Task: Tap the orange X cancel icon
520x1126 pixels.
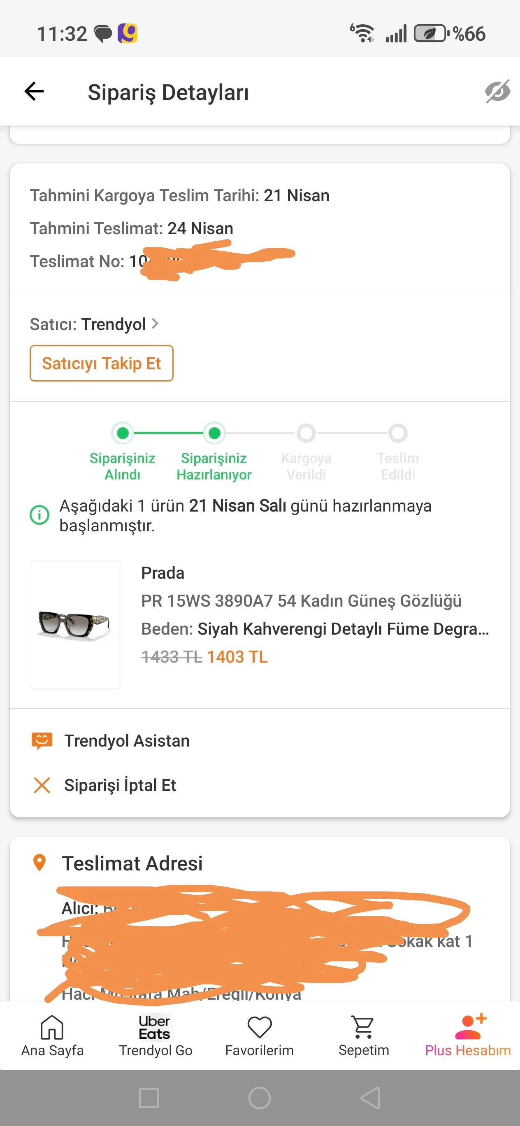Action: point(42,785)
